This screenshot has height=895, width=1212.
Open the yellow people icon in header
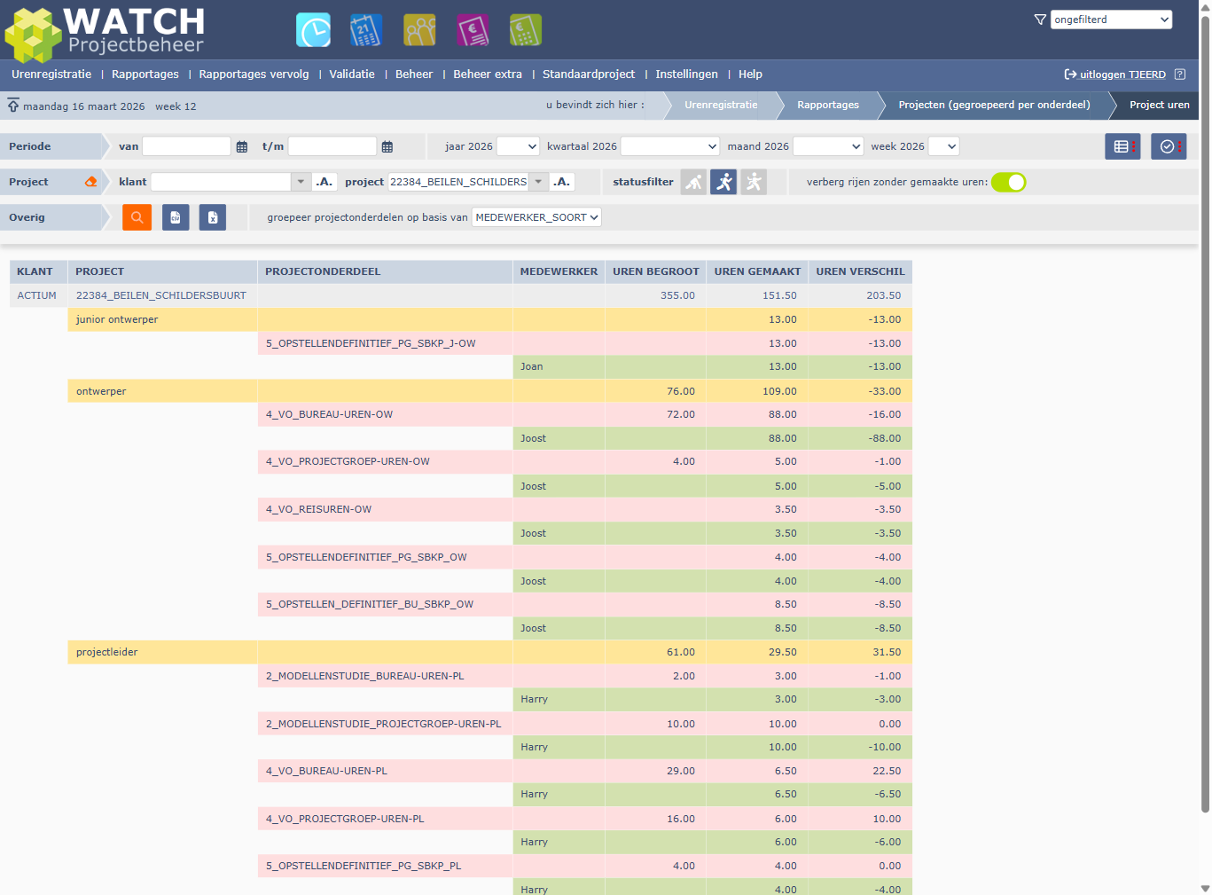[x=419, y=30]
